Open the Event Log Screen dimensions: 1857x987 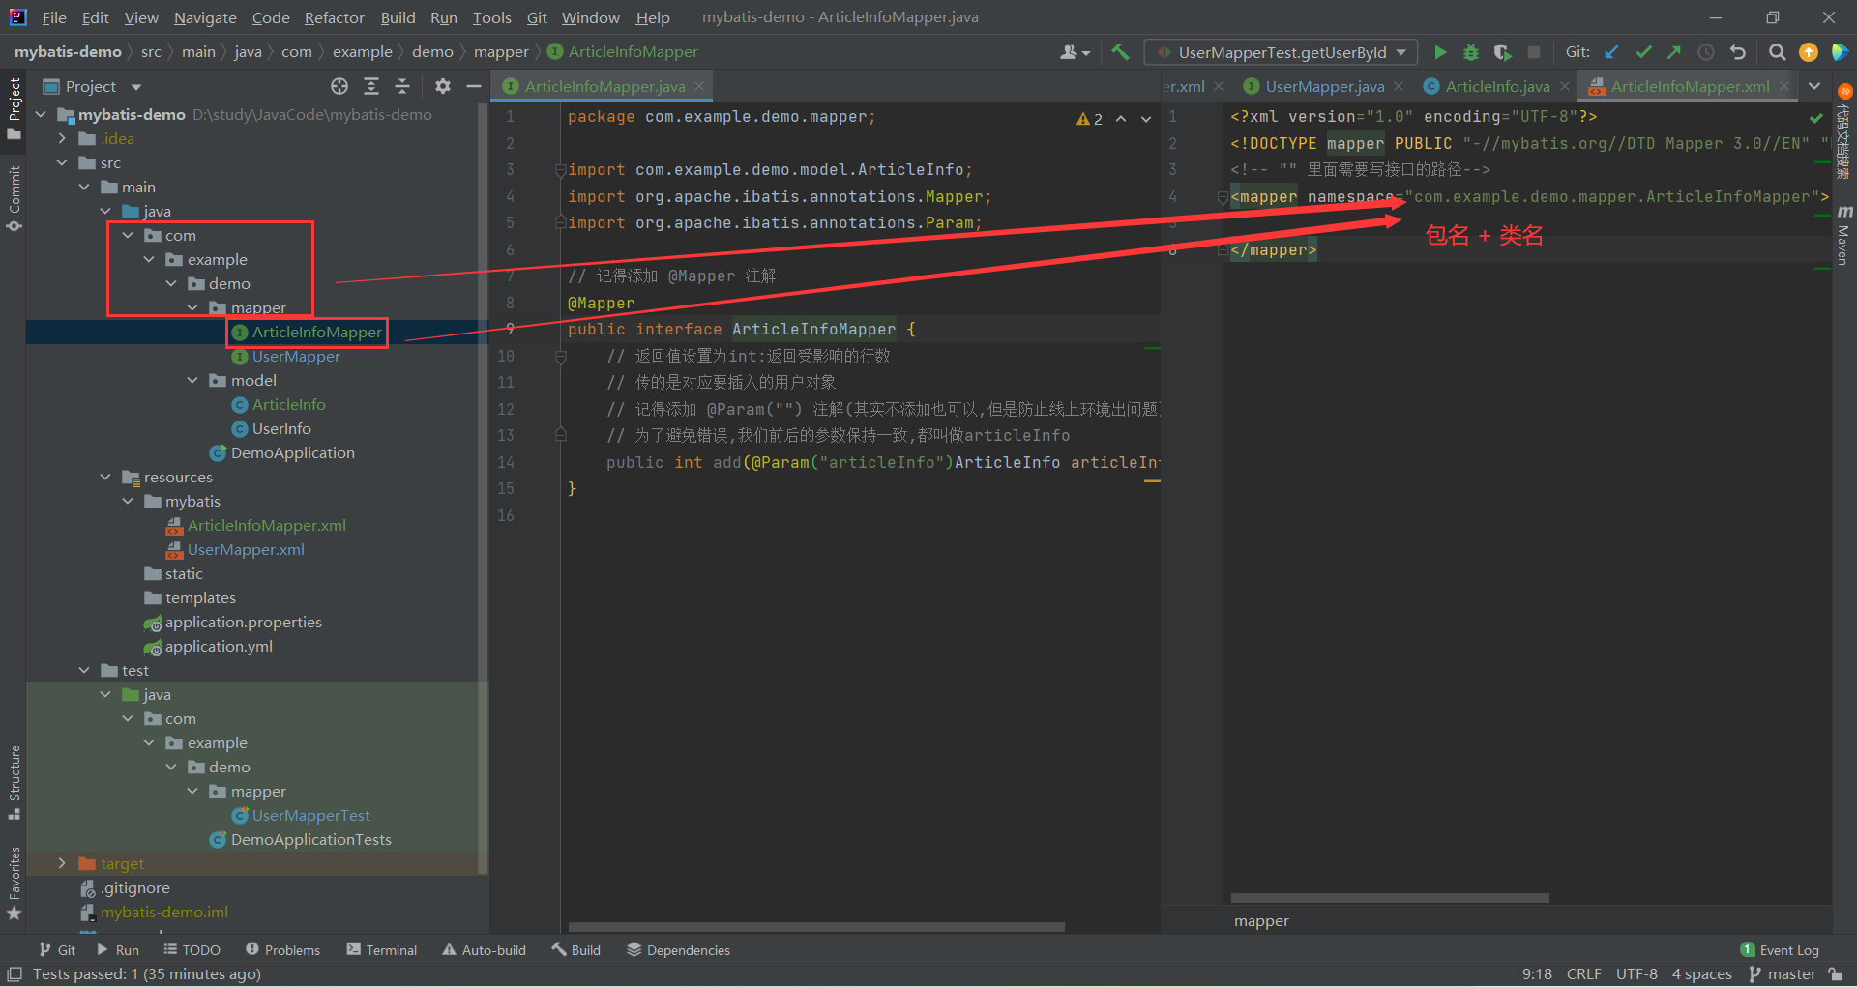point(1780,950)
